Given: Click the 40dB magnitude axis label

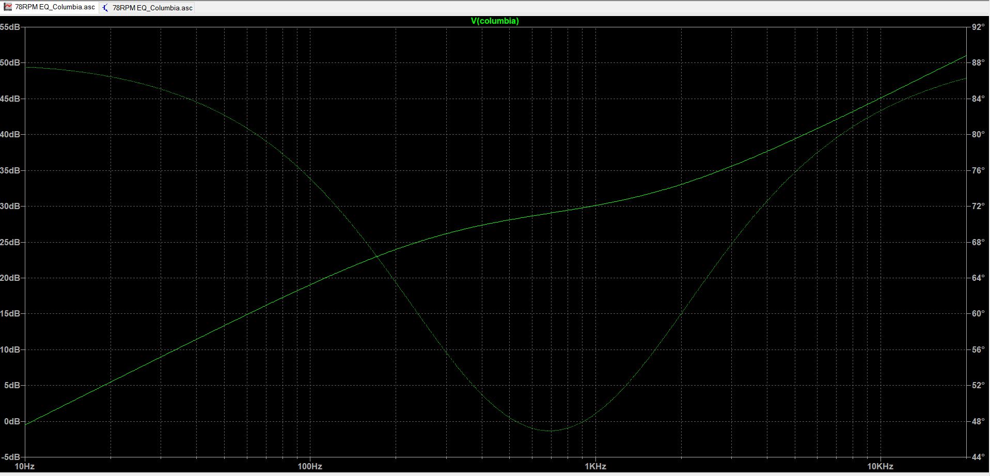Looking at the screenshot, I should point(10,134).
